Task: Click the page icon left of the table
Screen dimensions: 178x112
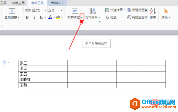Action: (4, 62)
